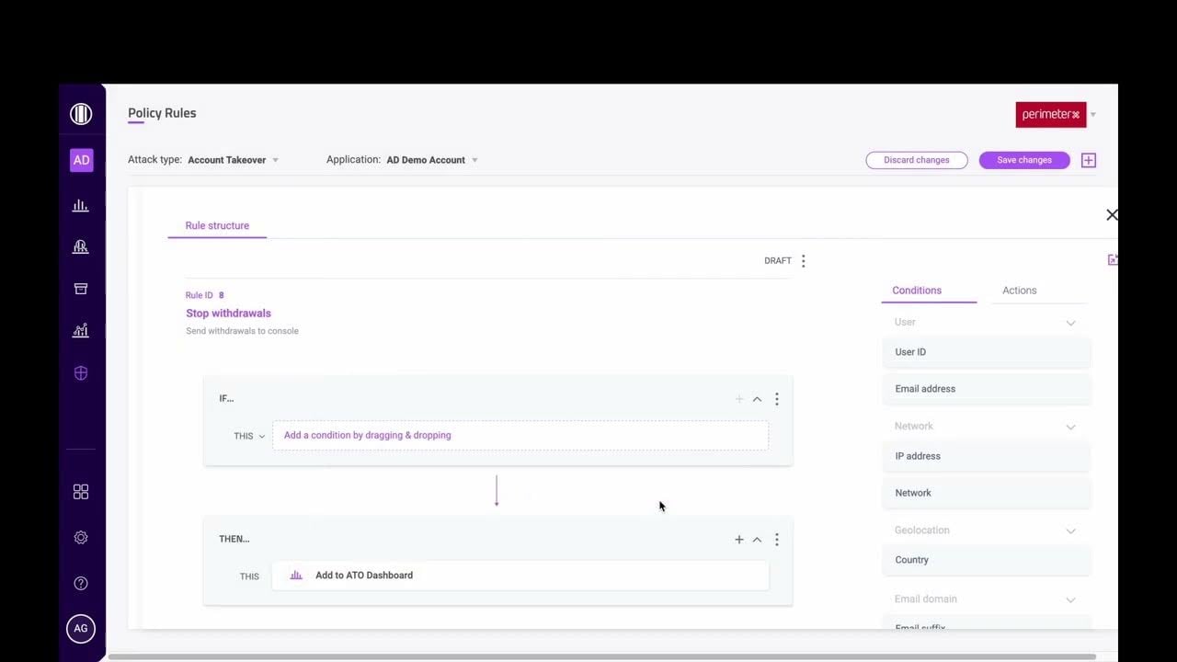Click the Add to ATO Dashboard chart icon
Image resolution: width=1177 pixels, height=662 pixels.
(295, 575)
